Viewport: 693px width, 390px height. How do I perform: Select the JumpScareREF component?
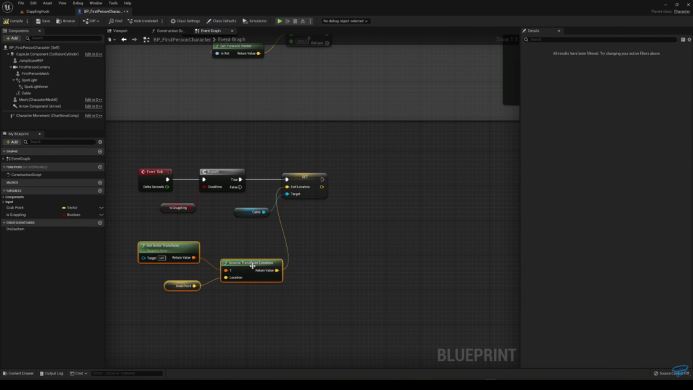tap(32, 60)
